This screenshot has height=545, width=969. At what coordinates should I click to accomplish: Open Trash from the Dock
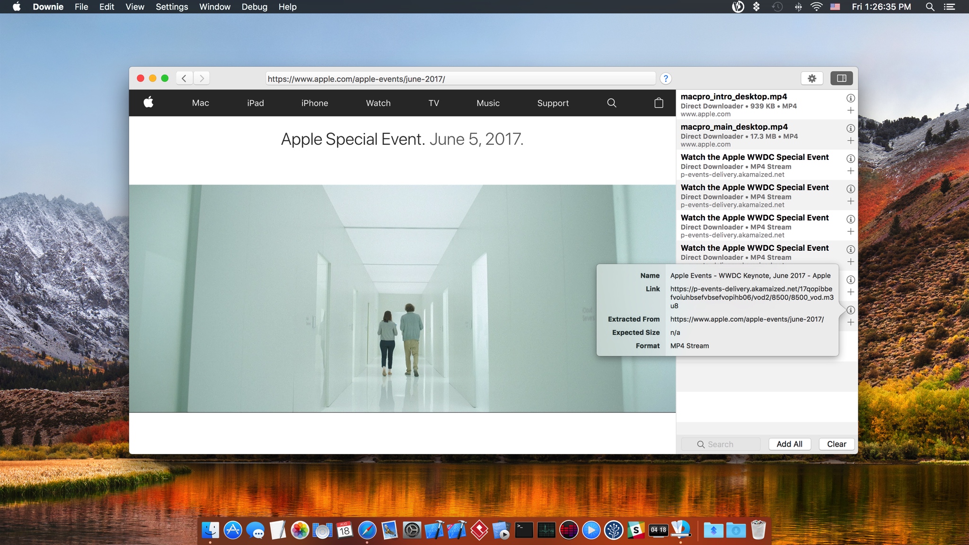[x=758, y=530]
